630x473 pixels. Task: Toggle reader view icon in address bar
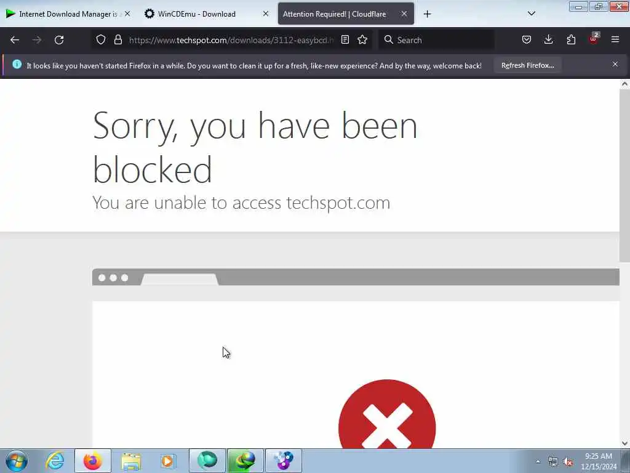(x=345, y=40)
